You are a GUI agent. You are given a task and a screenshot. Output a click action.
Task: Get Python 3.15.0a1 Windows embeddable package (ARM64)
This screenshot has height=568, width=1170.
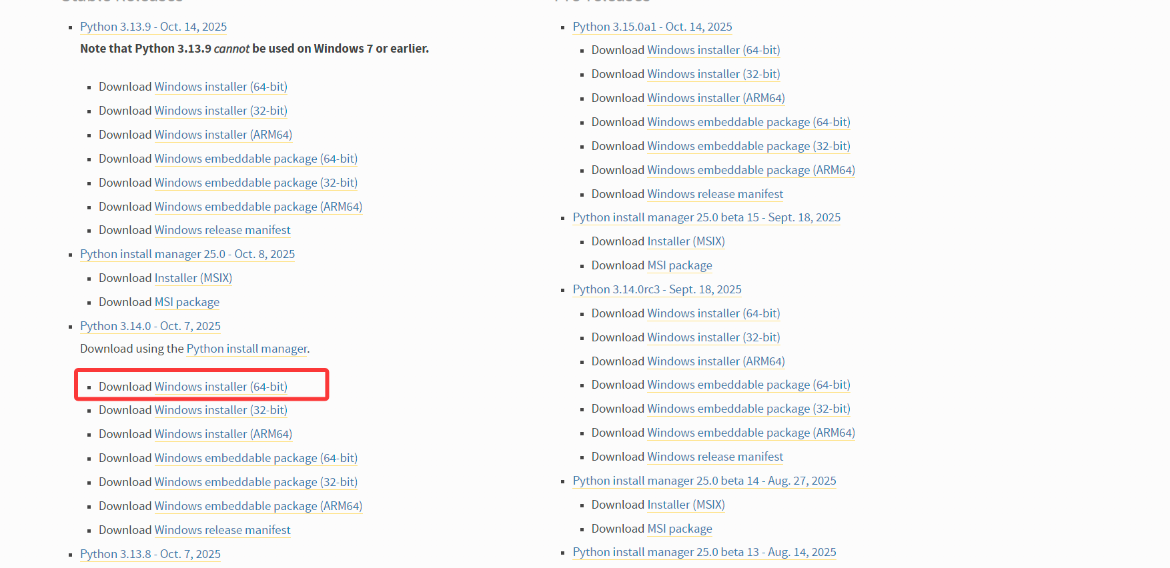coord(752,170)
